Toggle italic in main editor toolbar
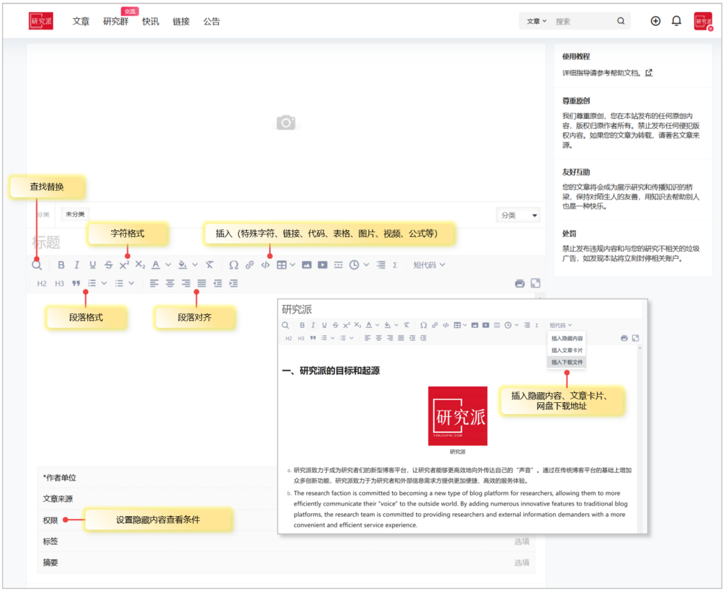This screenshot has width=723, height=591. 77,265
